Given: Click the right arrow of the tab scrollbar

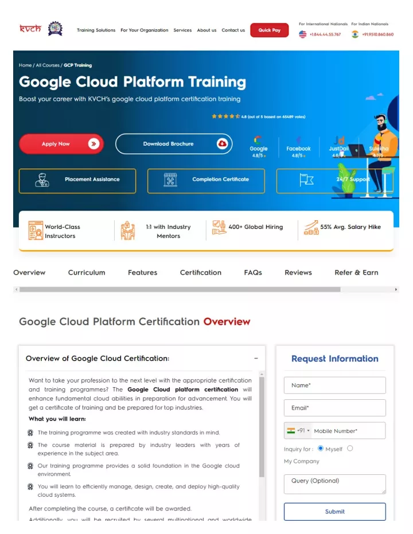Looking at the screenshot, I should coord(396,290).
